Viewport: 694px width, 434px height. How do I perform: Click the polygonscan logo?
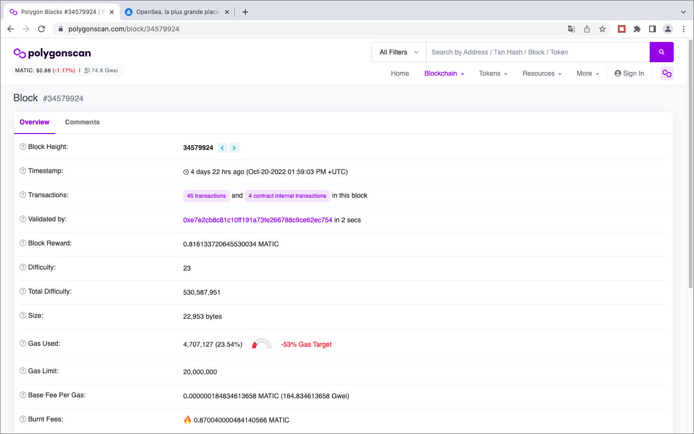tap(52, 53)
